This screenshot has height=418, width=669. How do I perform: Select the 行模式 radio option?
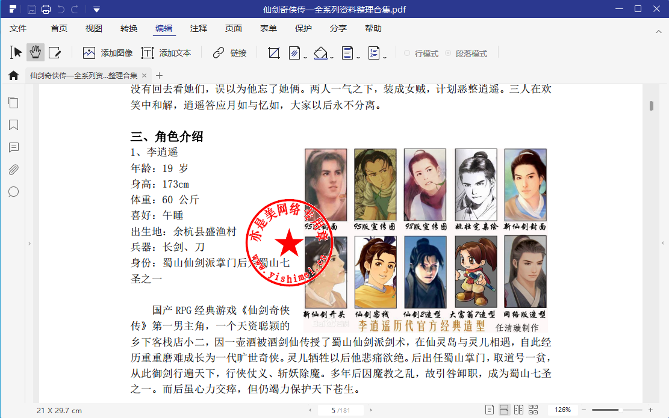tap(421, 54)
